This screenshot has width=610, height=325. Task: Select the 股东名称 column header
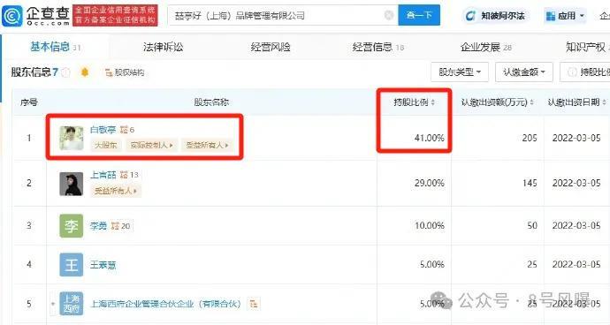click(x=211, y=102)
